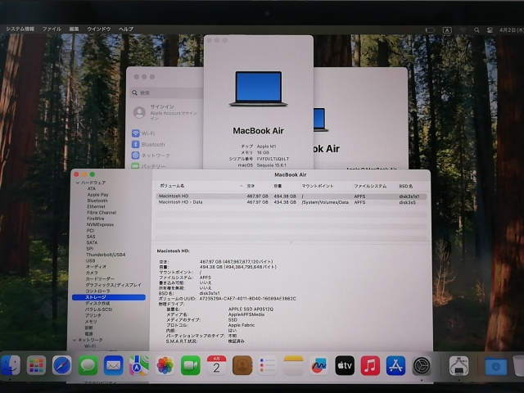Image resolution: width=524 pixels, height=393 pixels.
Task: Collapse the ハードウェア tree section
Action: (x=78, y=183)
